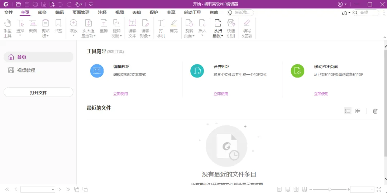Screen dimensions: 387x193
Task: Switch recent files to list view
Action: click(x=348, y=111)
